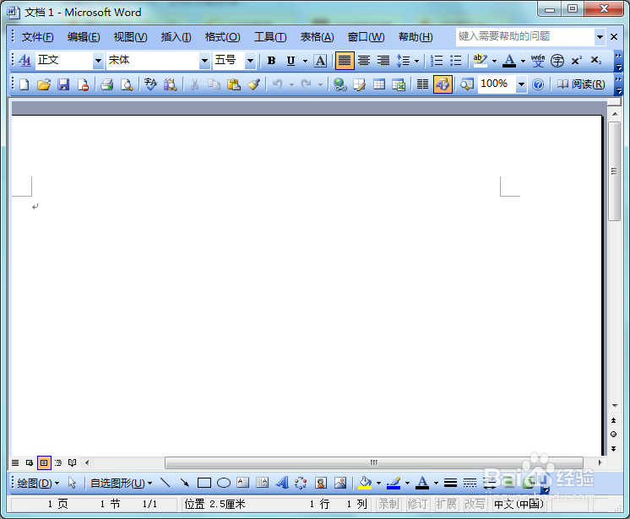The height and width of the screenshot is (519, 630).
Task: Toggle Drawing toolbar button
Action: coord(443,84)
